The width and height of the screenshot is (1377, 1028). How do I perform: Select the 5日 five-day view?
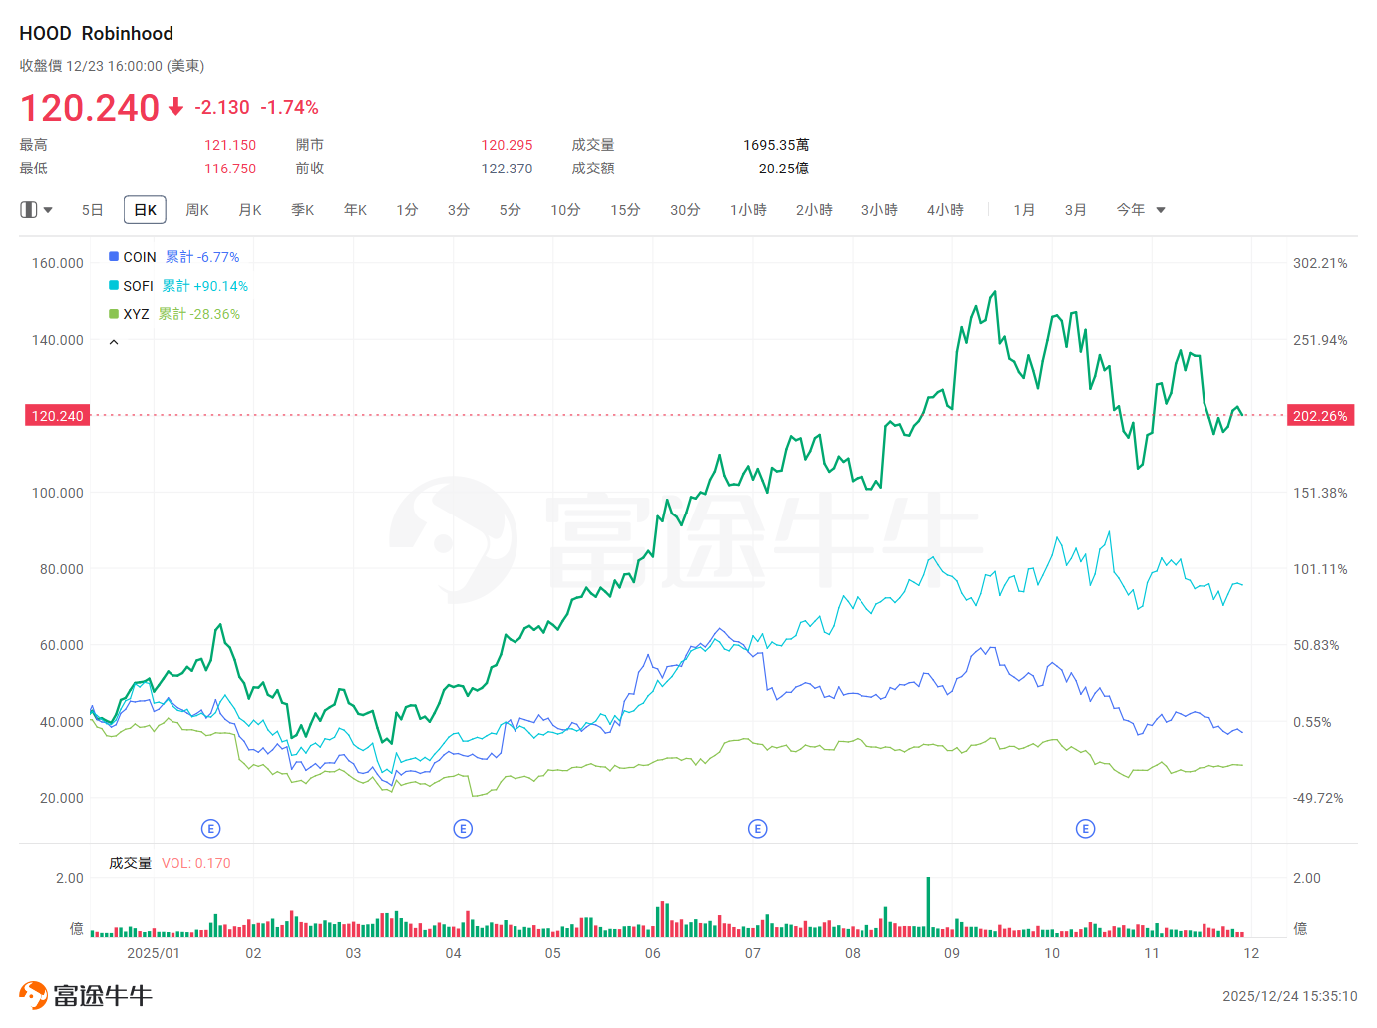92,210
